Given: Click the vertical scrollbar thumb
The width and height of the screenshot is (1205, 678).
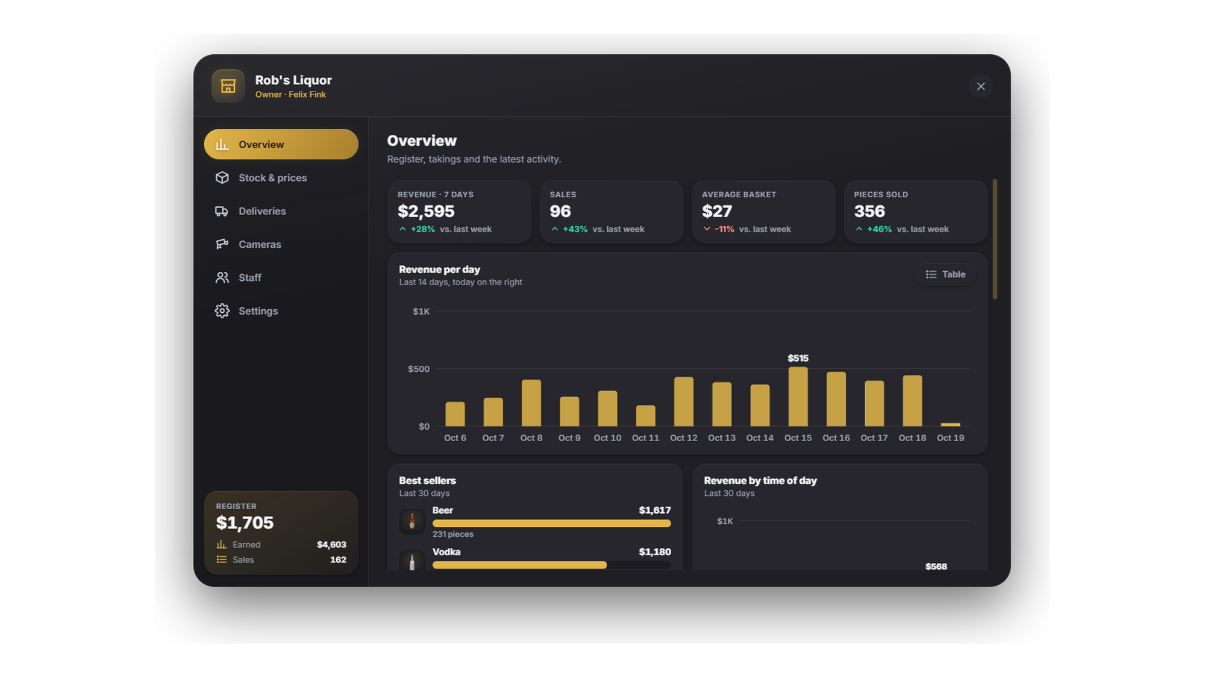Looking at the screenshot, I should (995, 239).
